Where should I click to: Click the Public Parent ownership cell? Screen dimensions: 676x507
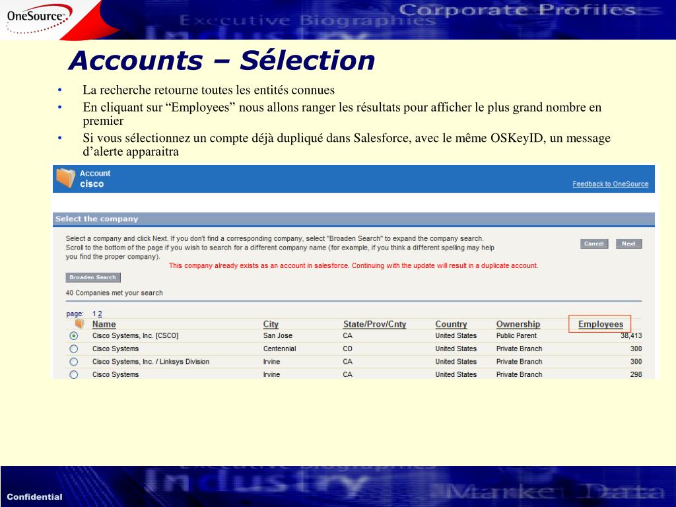516,335
